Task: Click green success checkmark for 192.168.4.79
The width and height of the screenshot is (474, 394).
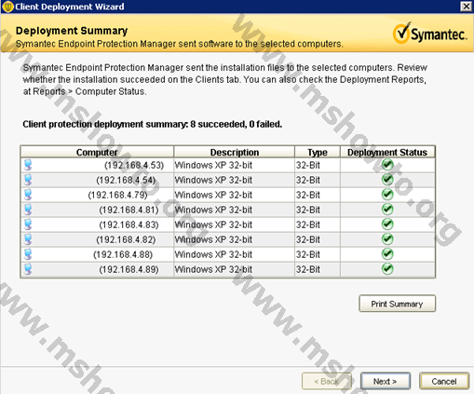Action: (x=387, y=195)
